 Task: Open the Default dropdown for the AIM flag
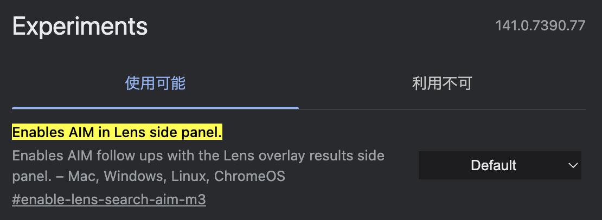click(499, 165)
